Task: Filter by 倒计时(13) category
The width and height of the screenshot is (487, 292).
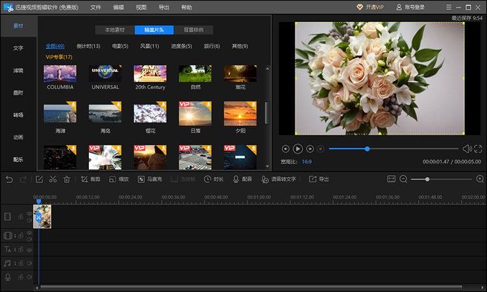Action: pyautogui.click(x=88, y=46)
